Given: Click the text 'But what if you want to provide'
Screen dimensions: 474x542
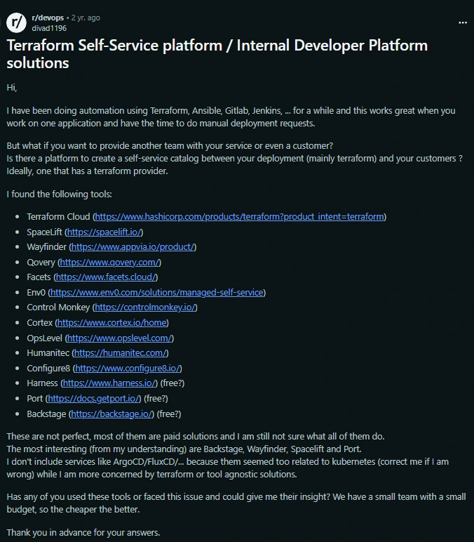Looking at the screenshot, I should click(x=68, y=146).
